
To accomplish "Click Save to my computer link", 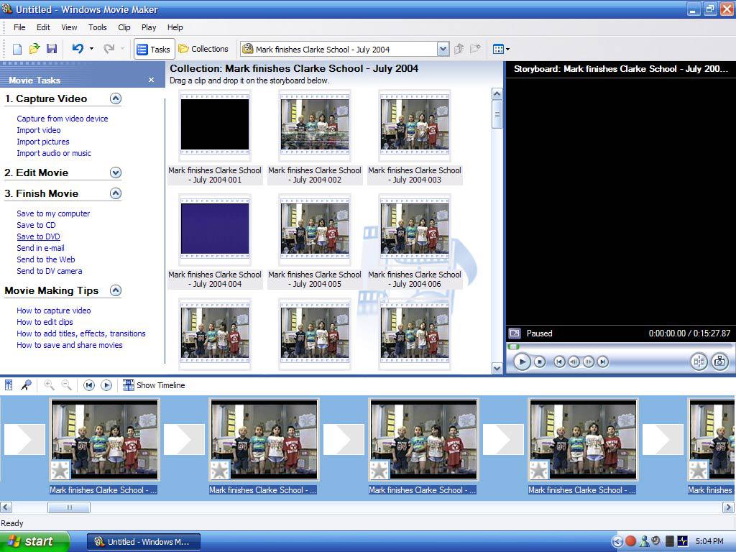I will click(53, 213).
